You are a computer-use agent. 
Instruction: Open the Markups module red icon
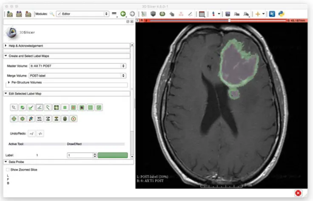point(181,14)
